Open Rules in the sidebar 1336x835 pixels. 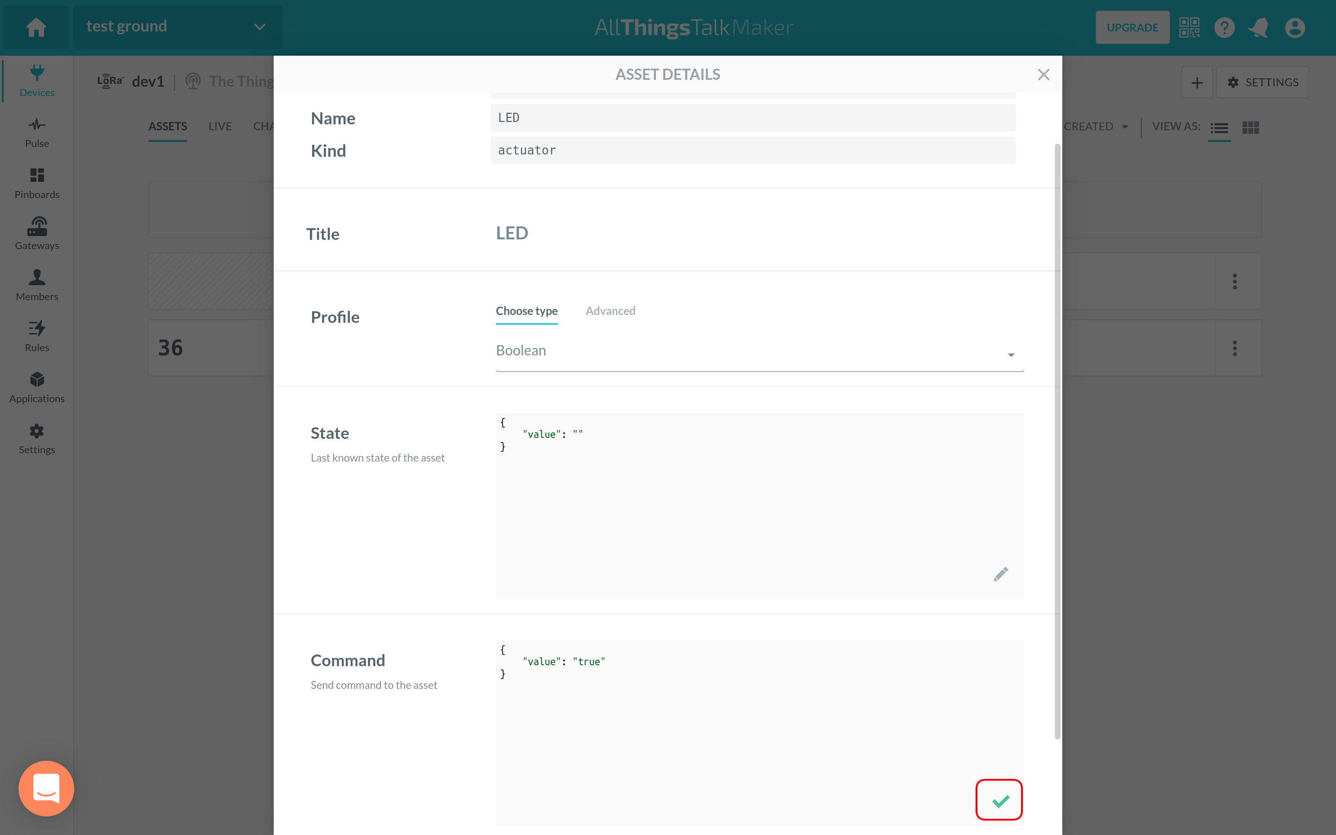click(x=37, y=336)
